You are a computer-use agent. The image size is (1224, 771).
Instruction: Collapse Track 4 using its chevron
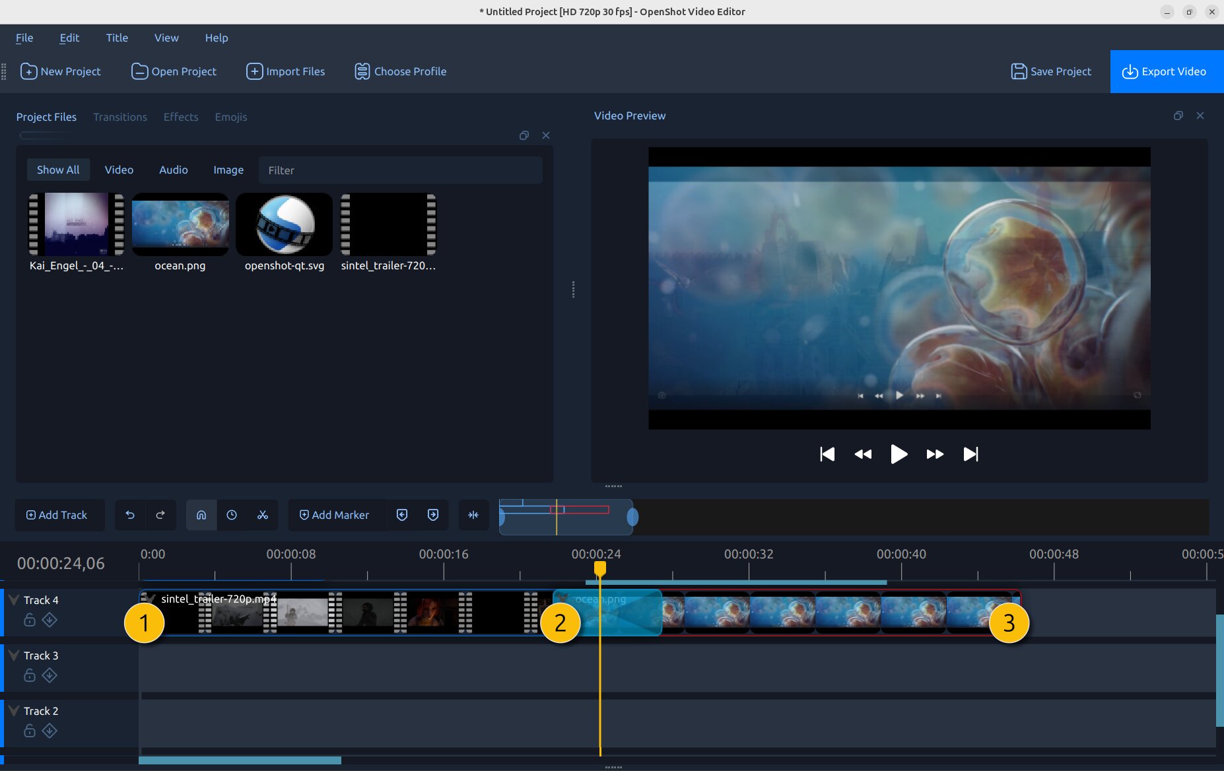tap(13, 599)
